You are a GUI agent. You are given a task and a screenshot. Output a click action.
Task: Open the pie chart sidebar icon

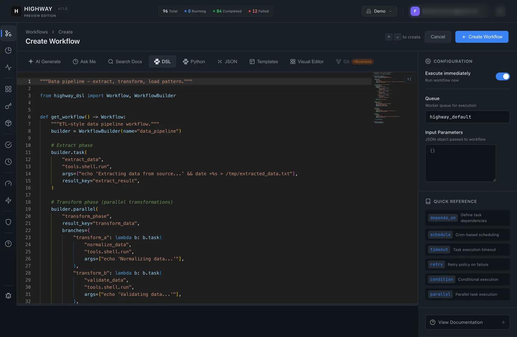pos(8,50)
